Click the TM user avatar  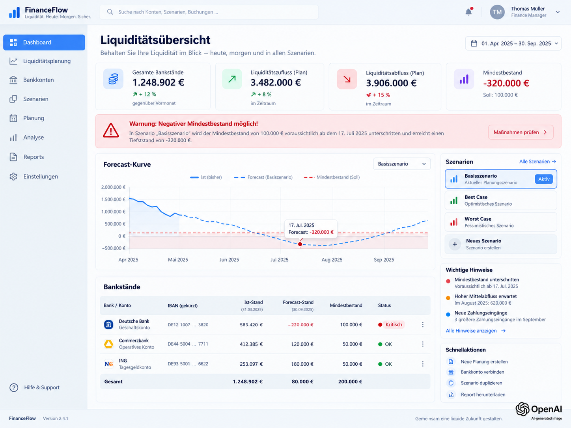(x=497, y=12)
